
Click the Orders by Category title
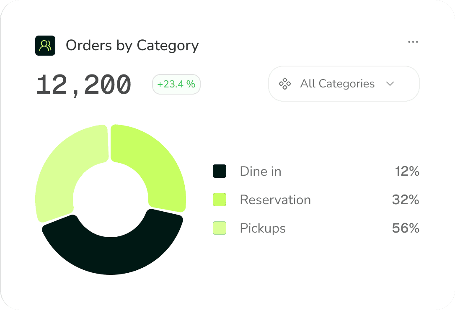(x=132, y=46)
